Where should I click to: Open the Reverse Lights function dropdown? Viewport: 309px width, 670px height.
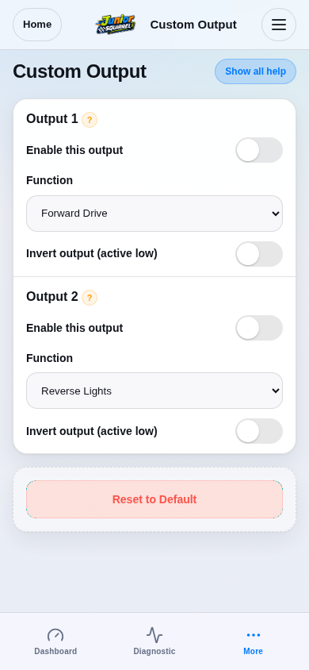pos(154,391)
